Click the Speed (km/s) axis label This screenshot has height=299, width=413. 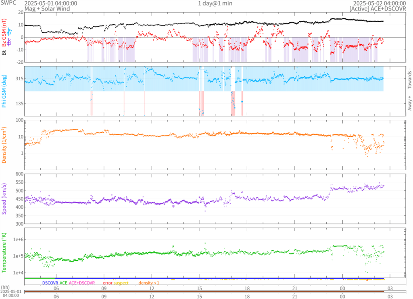[x=4, y=198]
